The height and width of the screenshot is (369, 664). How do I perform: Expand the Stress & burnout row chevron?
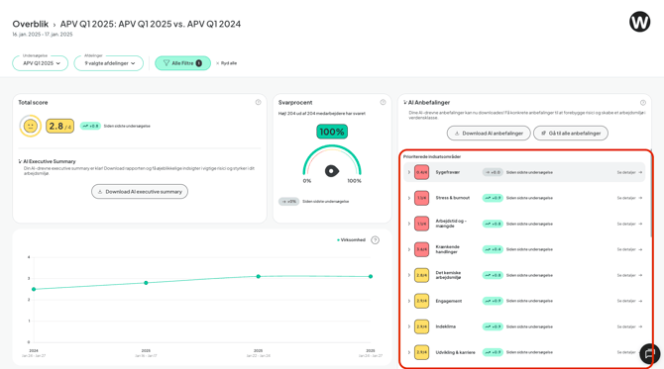click(409, 198)
